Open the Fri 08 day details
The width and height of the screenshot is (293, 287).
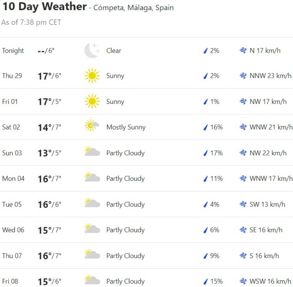[10, 281]
